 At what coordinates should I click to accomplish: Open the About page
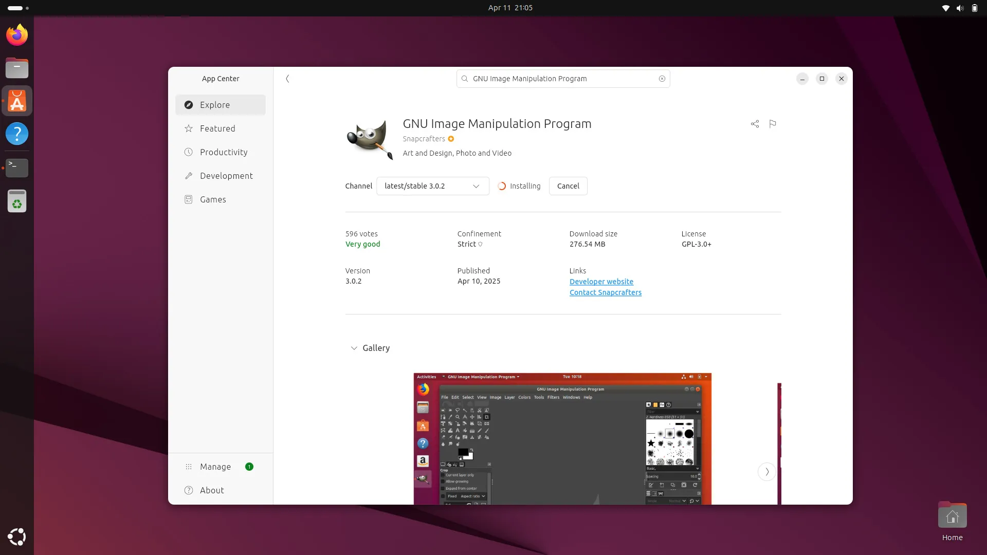(x=221, y=490)
